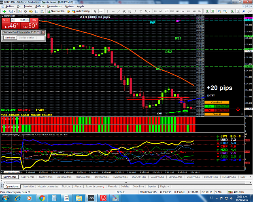Open the FX PRO taskbar icon

pyautogui.click(x=104, y=198)
